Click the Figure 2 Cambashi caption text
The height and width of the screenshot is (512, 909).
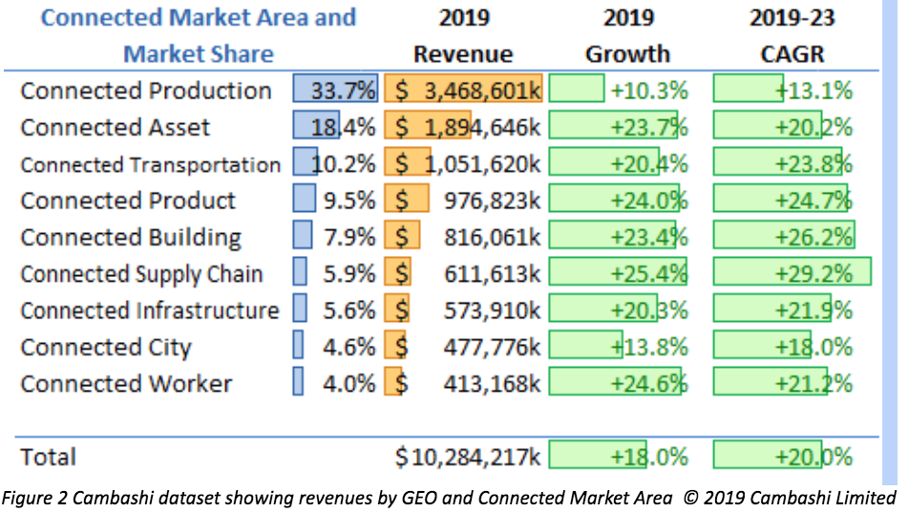pyautogui.click(x=447, y=497)
